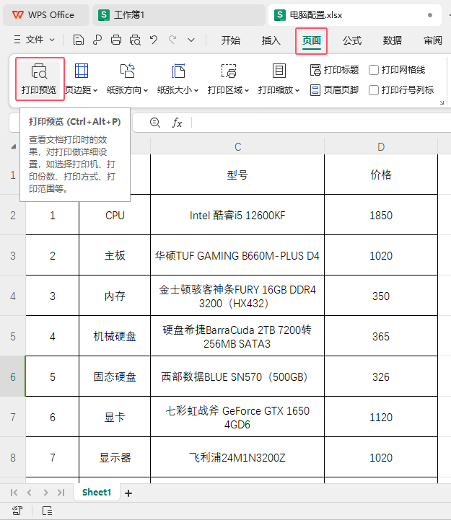
Task: Click the fx insert function icon
Action: click(177, 123)
